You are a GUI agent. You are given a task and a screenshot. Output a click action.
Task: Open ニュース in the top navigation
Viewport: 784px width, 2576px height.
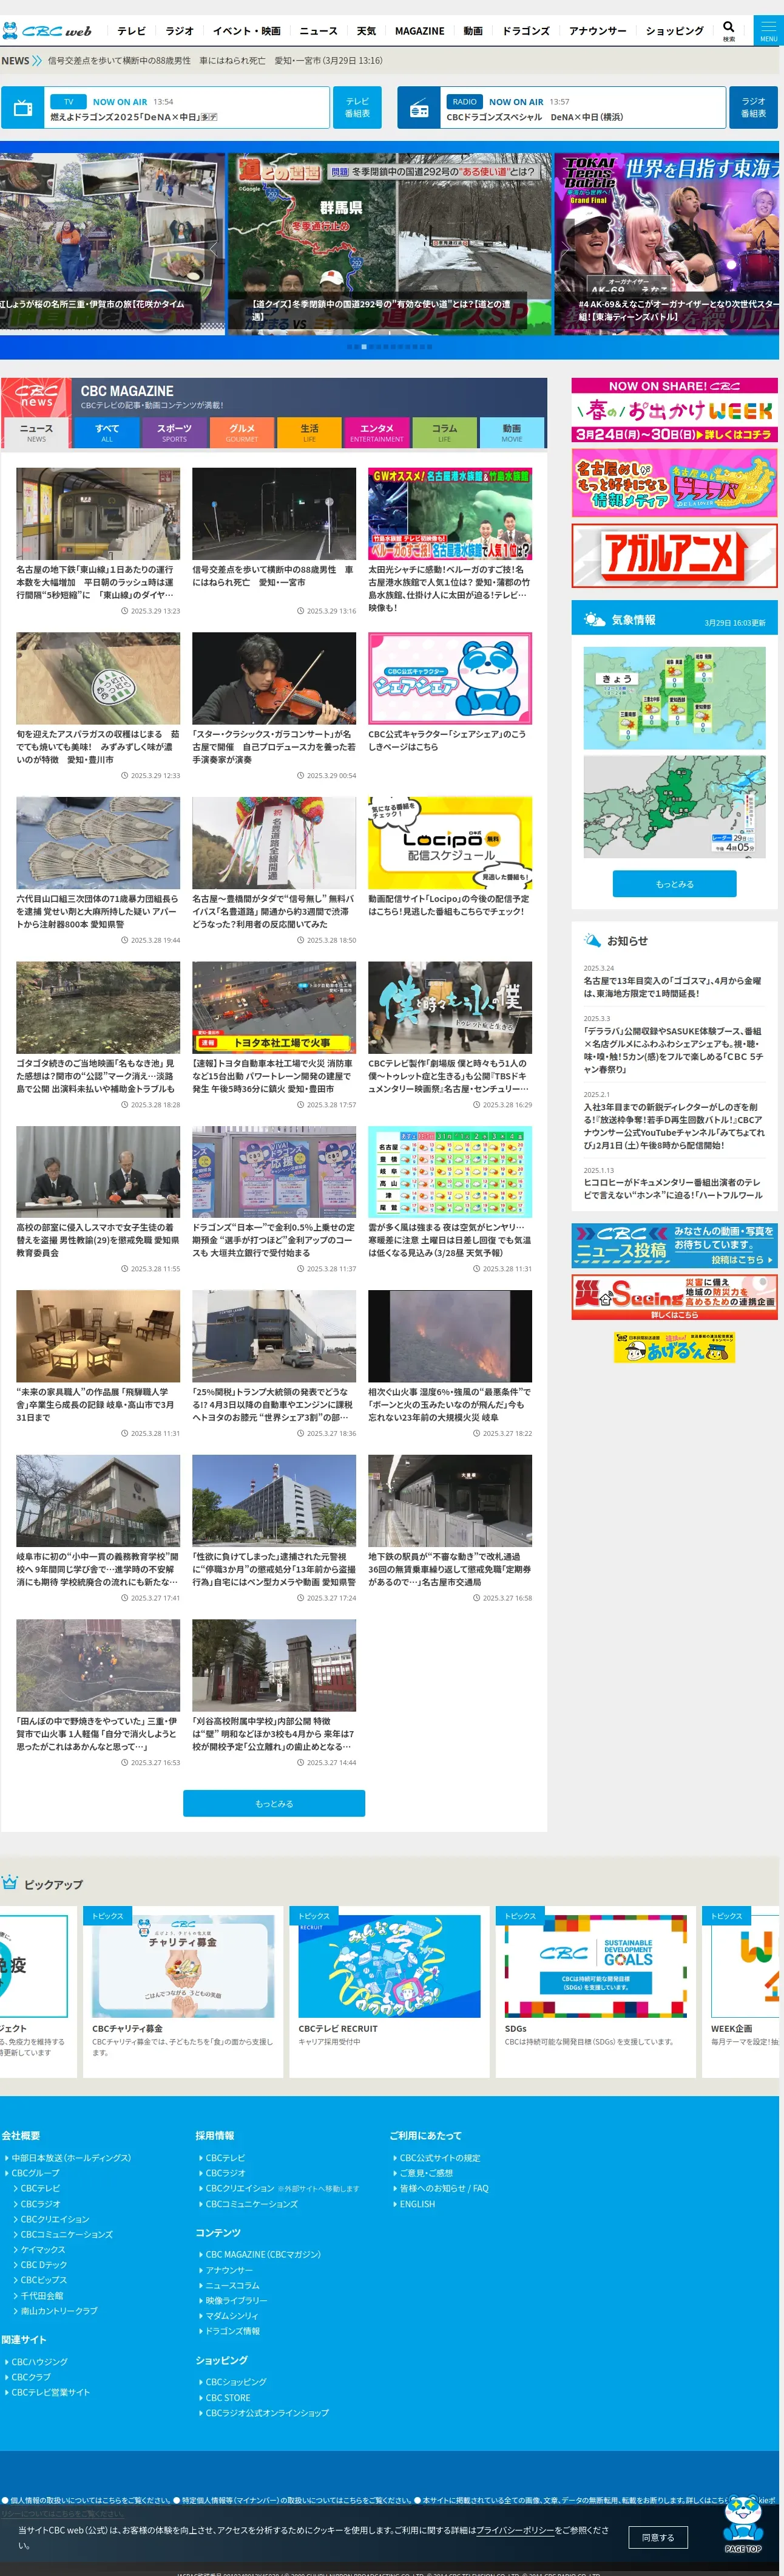point(319,31)
